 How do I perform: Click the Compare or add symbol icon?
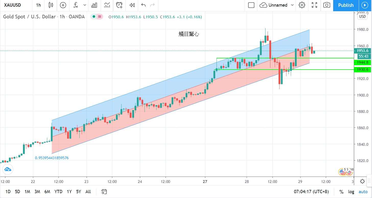pos(63,5)
